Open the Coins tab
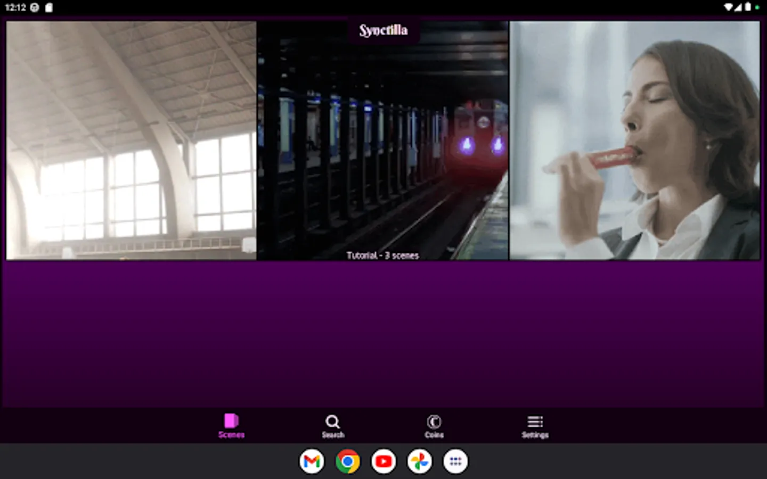Viewport: 767px width, 479px height. point(434,426)
